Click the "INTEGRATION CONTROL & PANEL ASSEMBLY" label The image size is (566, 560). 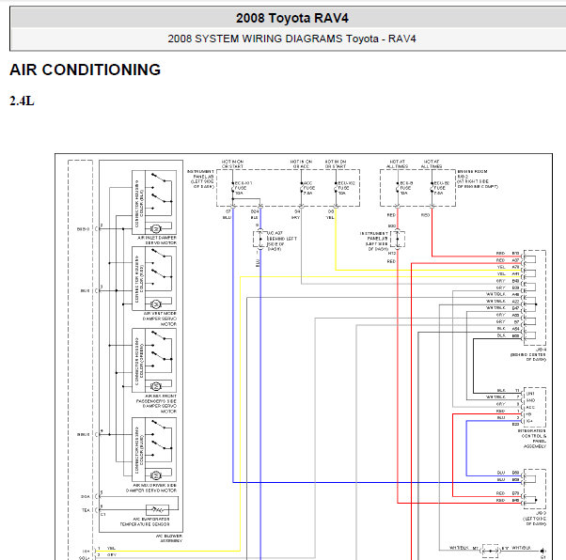pos(532,439)
